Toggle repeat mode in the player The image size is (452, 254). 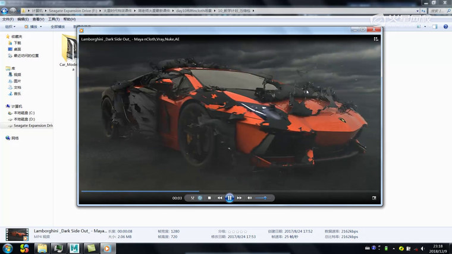click(200, 198)
